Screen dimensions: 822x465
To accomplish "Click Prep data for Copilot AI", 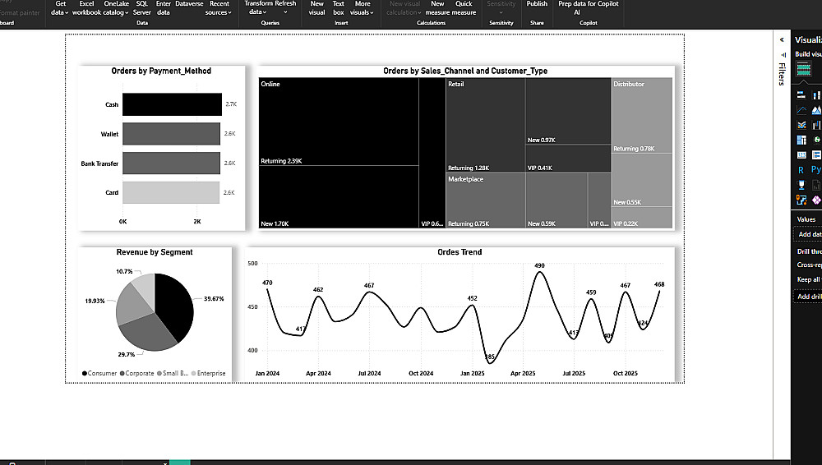I will (x=589, y=8).
